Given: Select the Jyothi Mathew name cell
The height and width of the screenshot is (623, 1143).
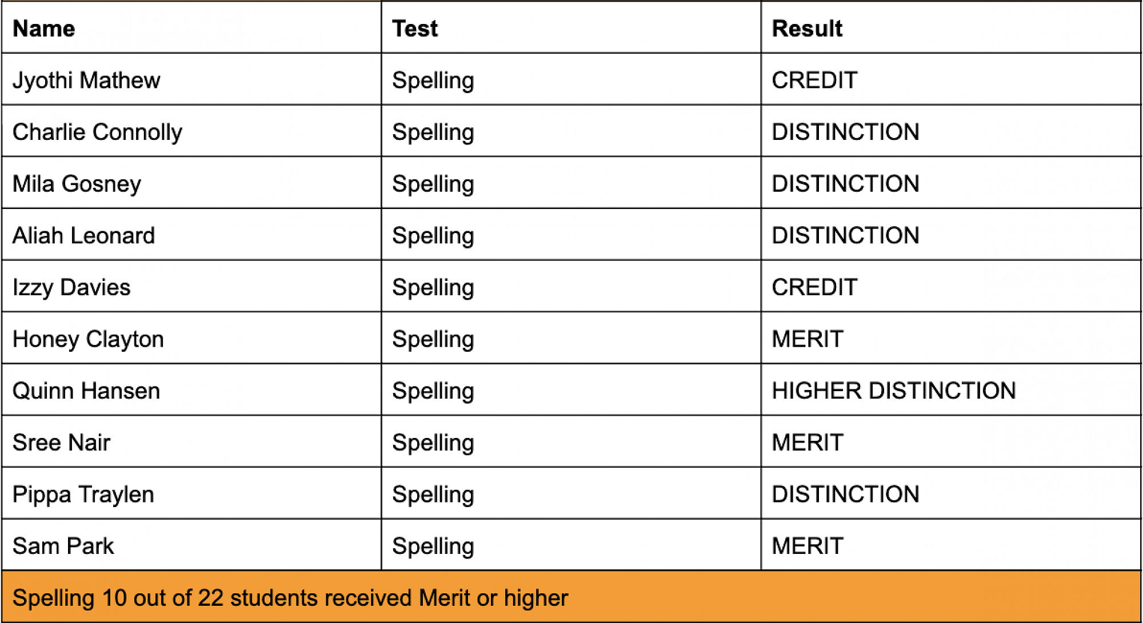Looking at the screenshot, I should (x=86, y=80).
